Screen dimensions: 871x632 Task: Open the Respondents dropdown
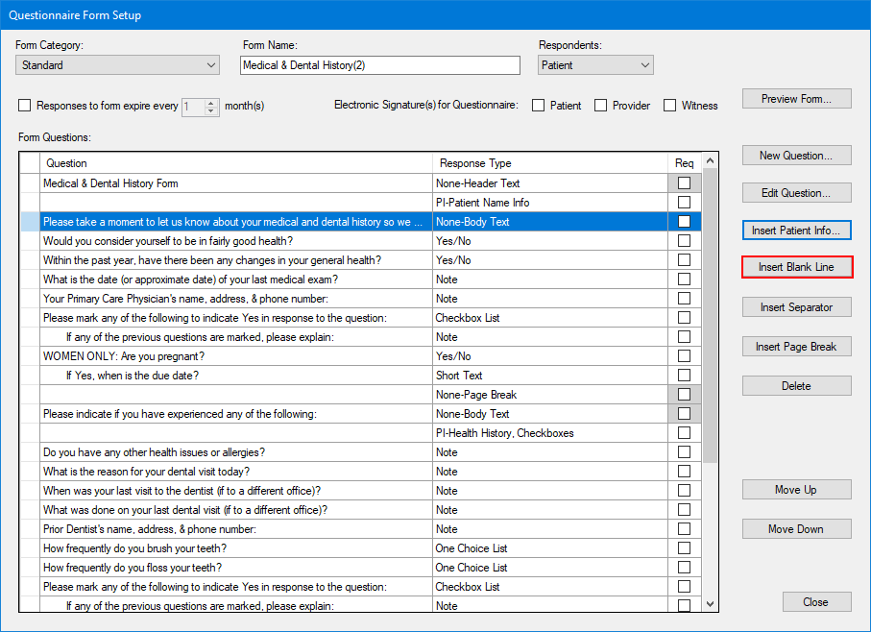click(x=595, y=65)
